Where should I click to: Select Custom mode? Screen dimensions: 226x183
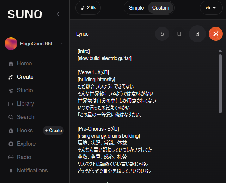pyautogui.click(x=160, y=8)
